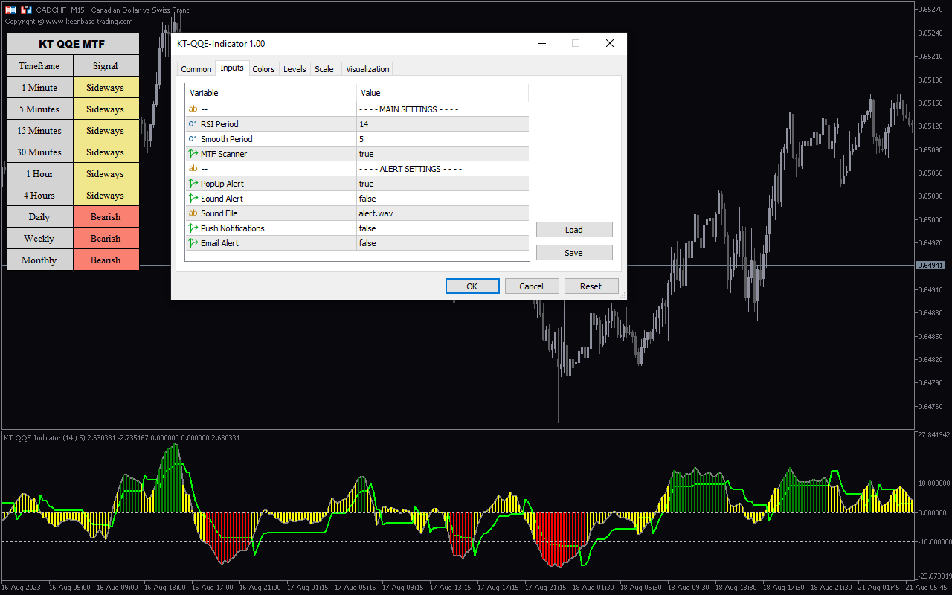Click the 'Weekly' timeframe cell
The width and height of the screenshot is (952, 595).
[x=39, y=239]
